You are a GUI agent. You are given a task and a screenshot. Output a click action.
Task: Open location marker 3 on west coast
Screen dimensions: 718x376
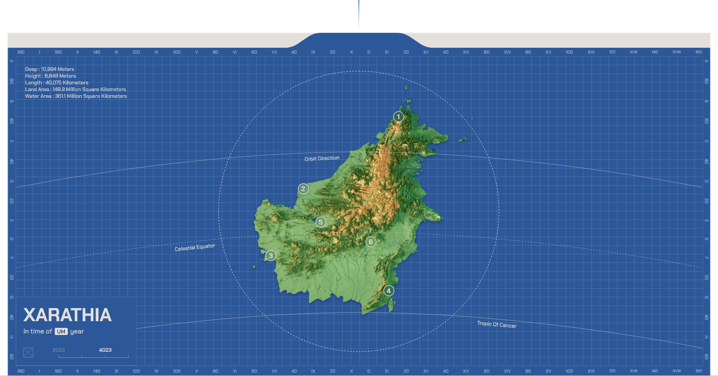coord(271,256)
